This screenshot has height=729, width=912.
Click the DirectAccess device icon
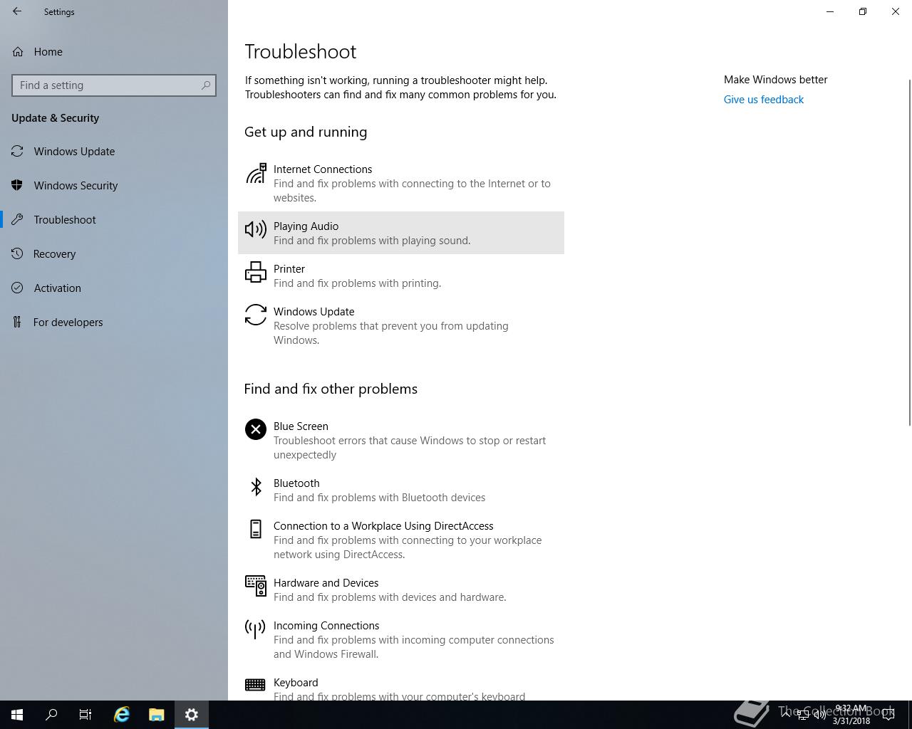256,529
